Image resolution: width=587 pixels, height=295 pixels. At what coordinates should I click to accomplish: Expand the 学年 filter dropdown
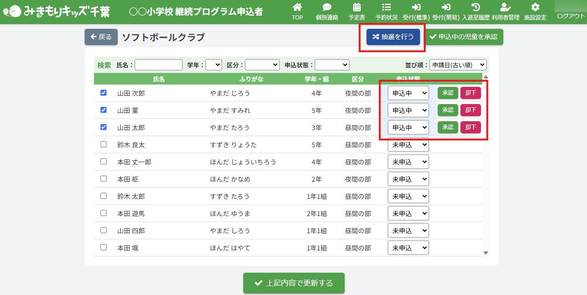213,65
